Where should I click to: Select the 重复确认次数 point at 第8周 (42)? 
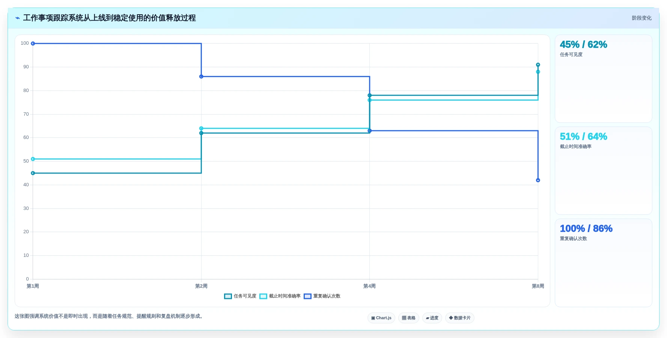[x=538, y=180]
